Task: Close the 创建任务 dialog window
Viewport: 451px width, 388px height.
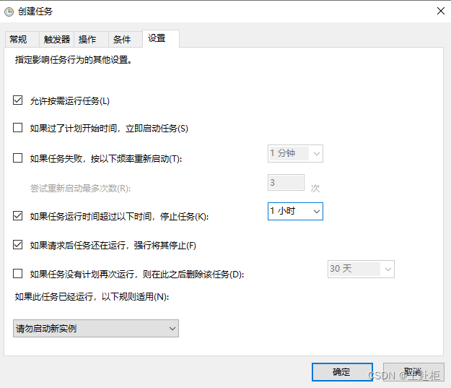Action: pyautogui.click(x=441, y=11)
